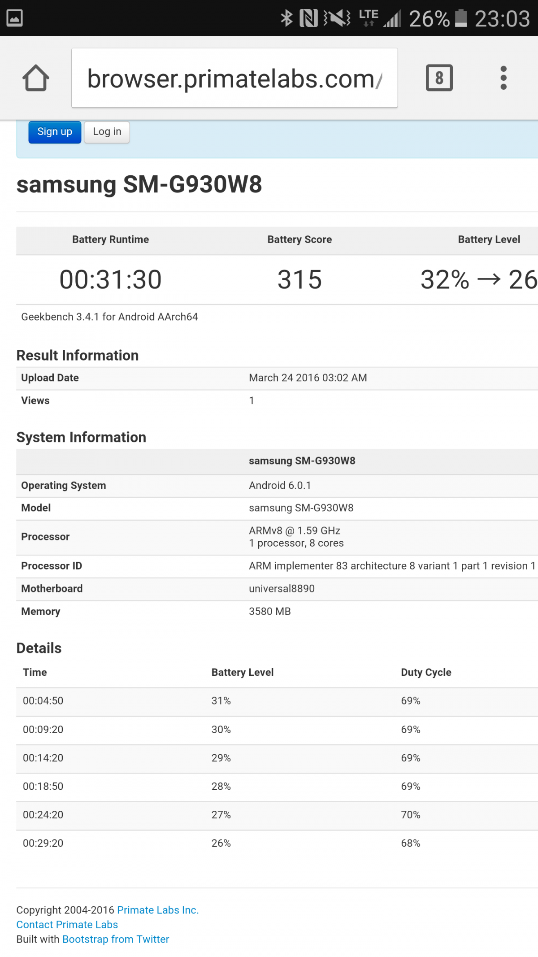Tap the Battery Score value 315
The width and height of the screenshot is (538, 957).
coord(299,279)
